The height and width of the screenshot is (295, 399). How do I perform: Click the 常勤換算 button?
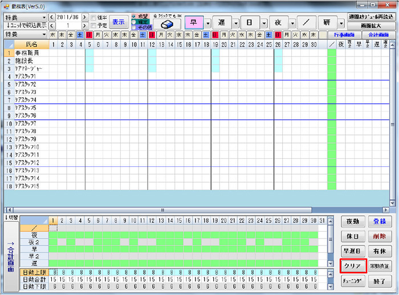point(380,267)
